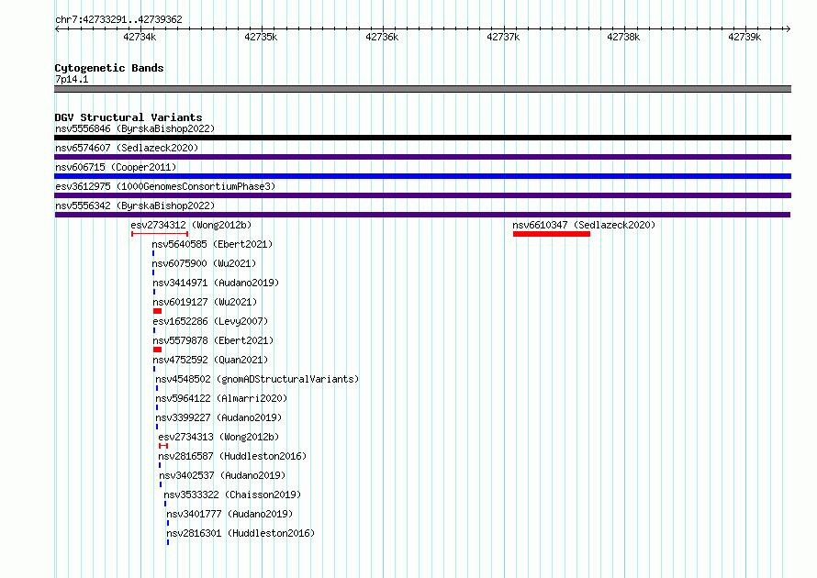The image size is (817, 578).
Task: Select the purple nsv6574607 variant bar
Action: pyautogui.click(x=422, y=157)
